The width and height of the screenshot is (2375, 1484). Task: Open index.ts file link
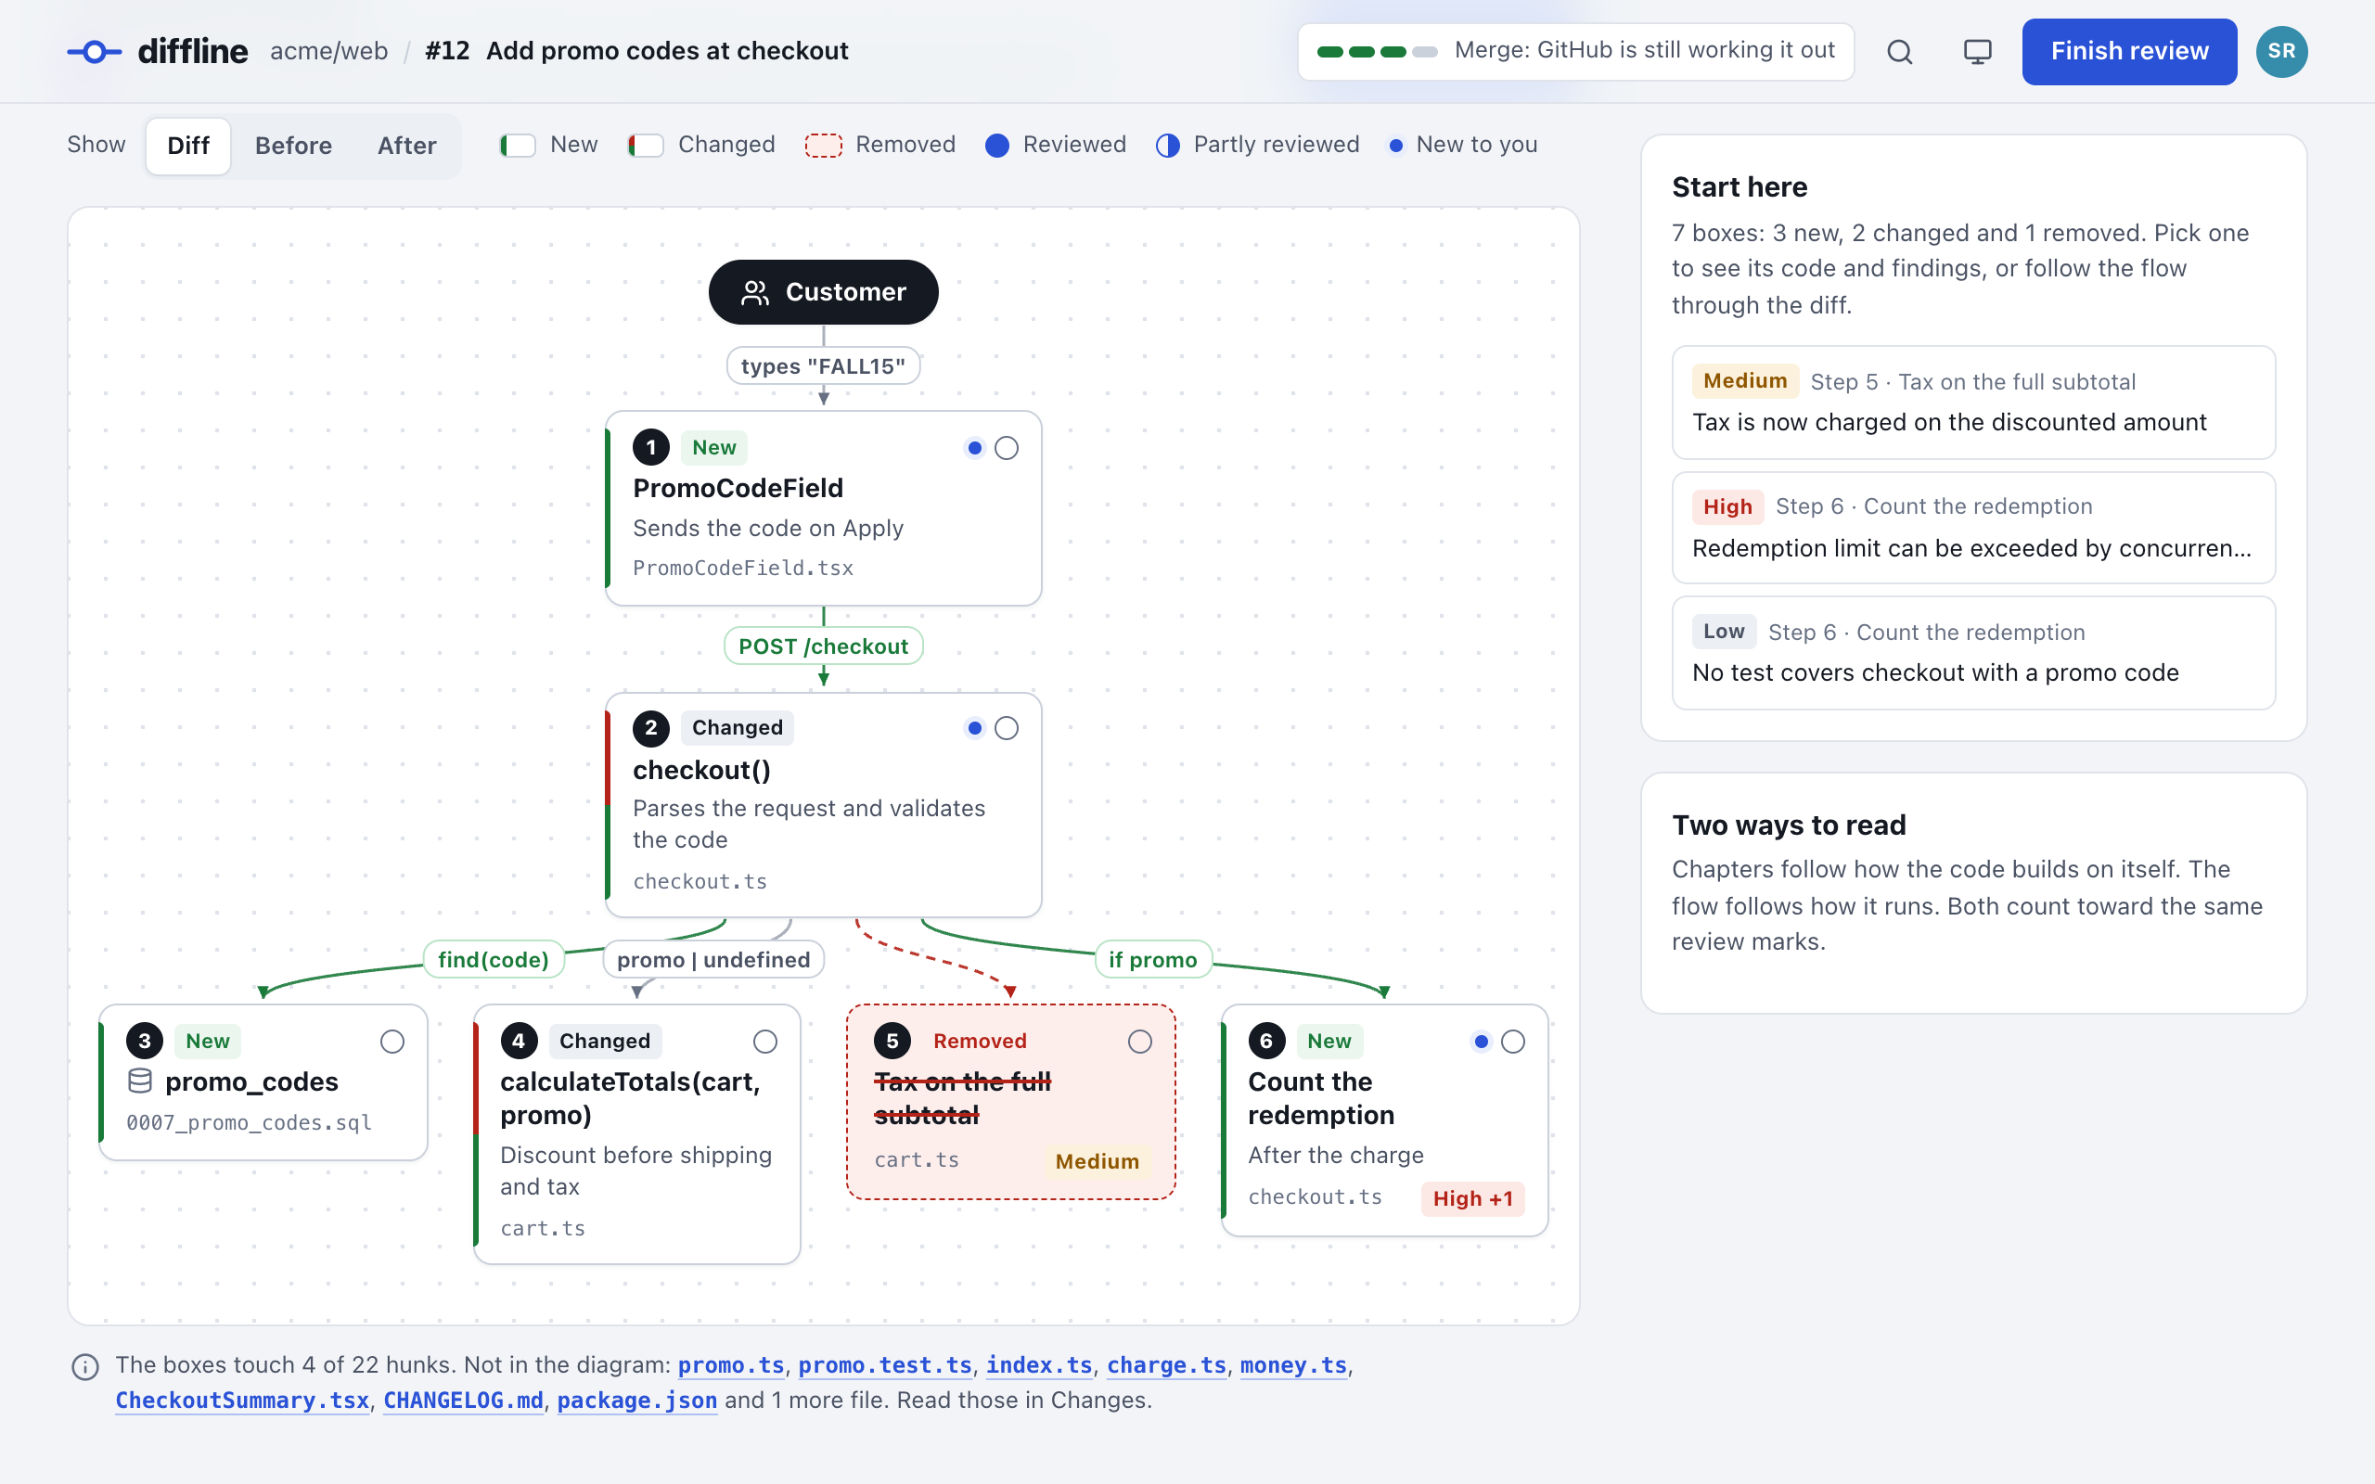(x=1039, y=1365)
